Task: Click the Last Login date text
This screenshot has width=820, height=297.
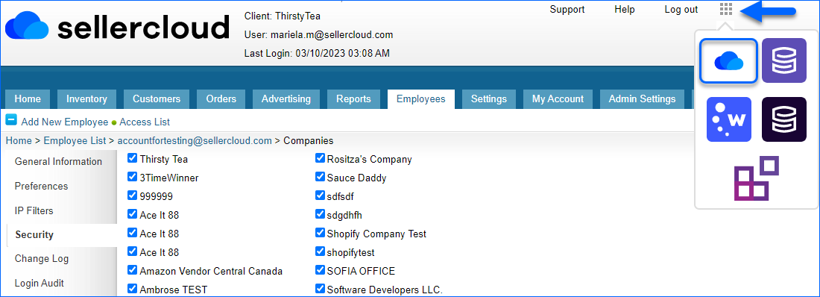Action: click(x=317, y=54)
